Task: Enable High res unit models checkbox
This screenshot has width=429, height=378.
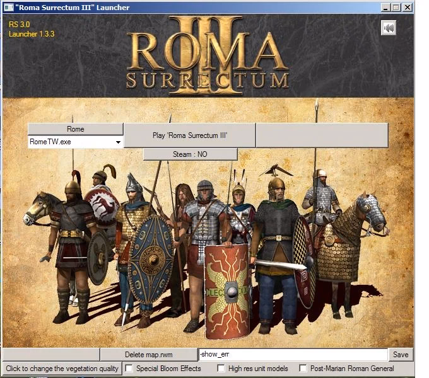Action: point(221,369)
